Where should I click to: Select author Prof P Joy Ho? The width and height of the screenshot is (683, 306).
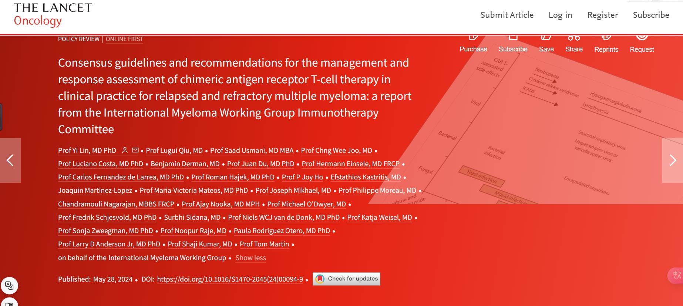[302, 177]
